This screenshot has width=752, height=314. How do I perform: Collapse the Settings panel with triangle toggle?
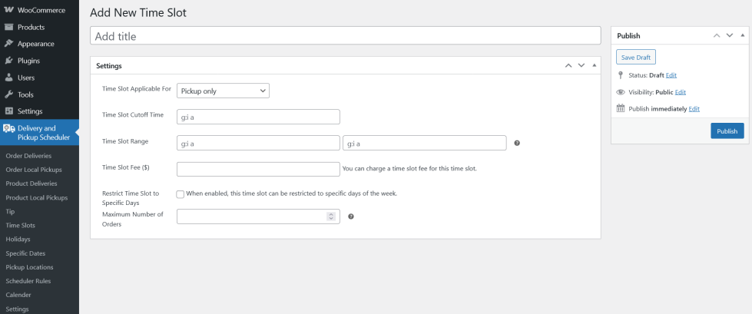coord(594,65)
